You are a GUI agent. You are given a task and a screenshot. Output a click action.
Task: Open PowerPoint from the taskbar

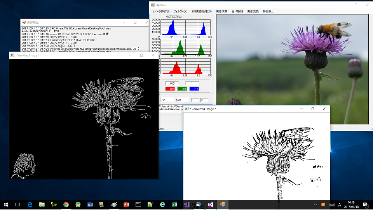(126, 204)
